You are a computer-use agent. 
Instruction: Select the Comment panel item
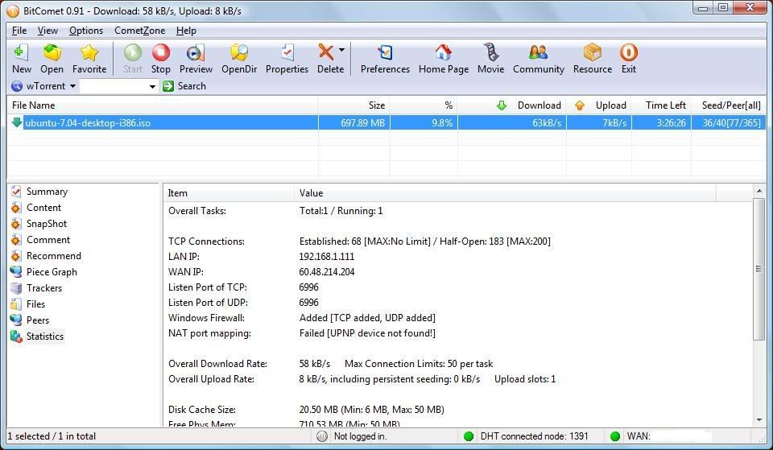coord(40,240)
